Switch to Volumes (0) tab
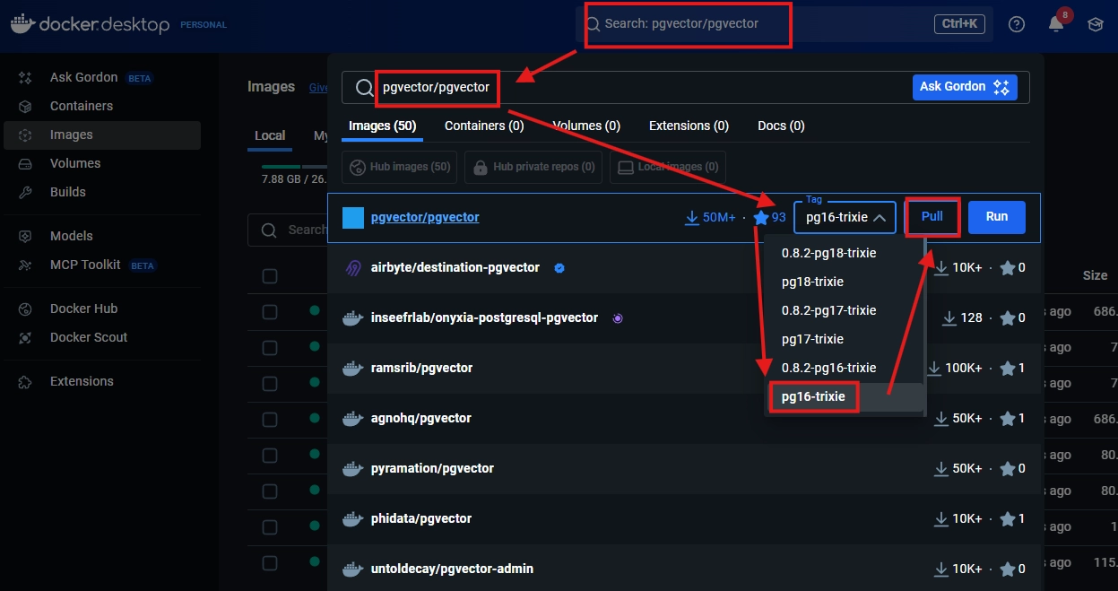The height and width of the screenshot is (591, 1118). (586, 126)
